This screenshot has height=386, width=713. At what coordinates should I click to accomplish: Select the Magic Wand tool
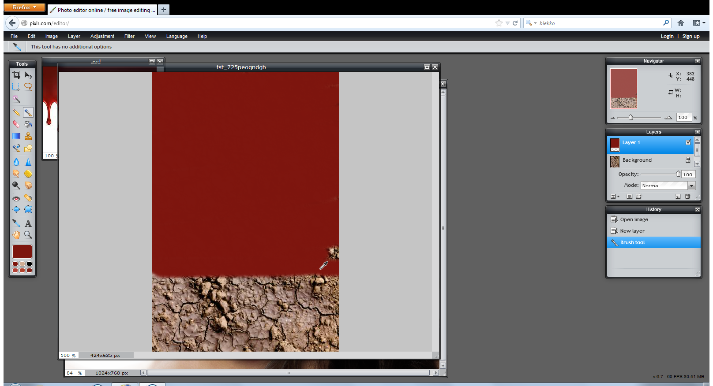pos(16,99)
